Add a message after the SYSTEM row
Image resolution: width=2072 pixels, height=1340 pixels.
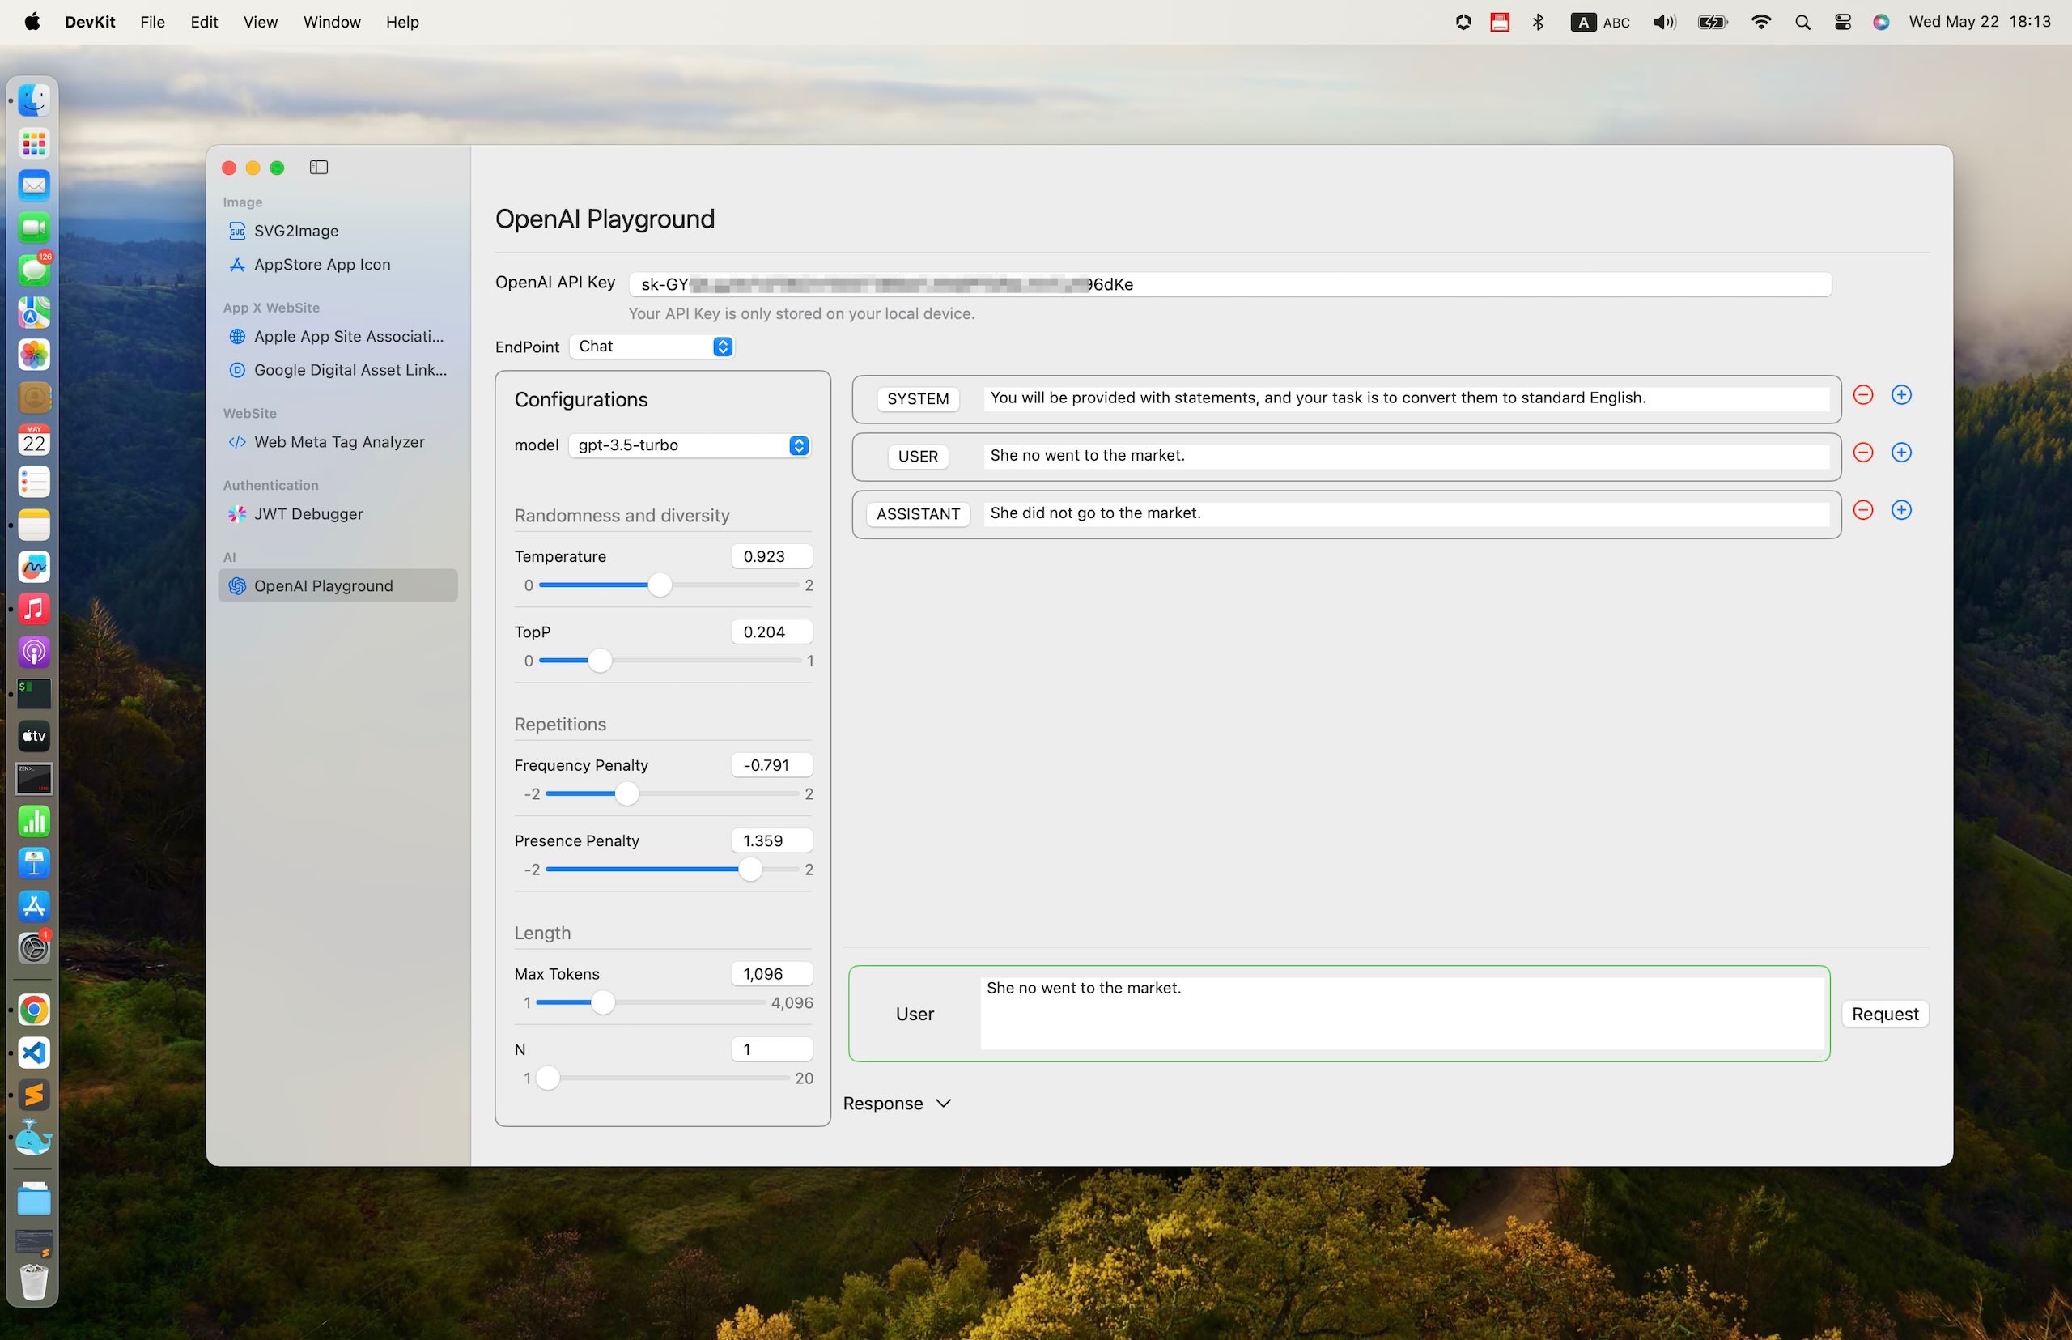tap(1901, 395)
